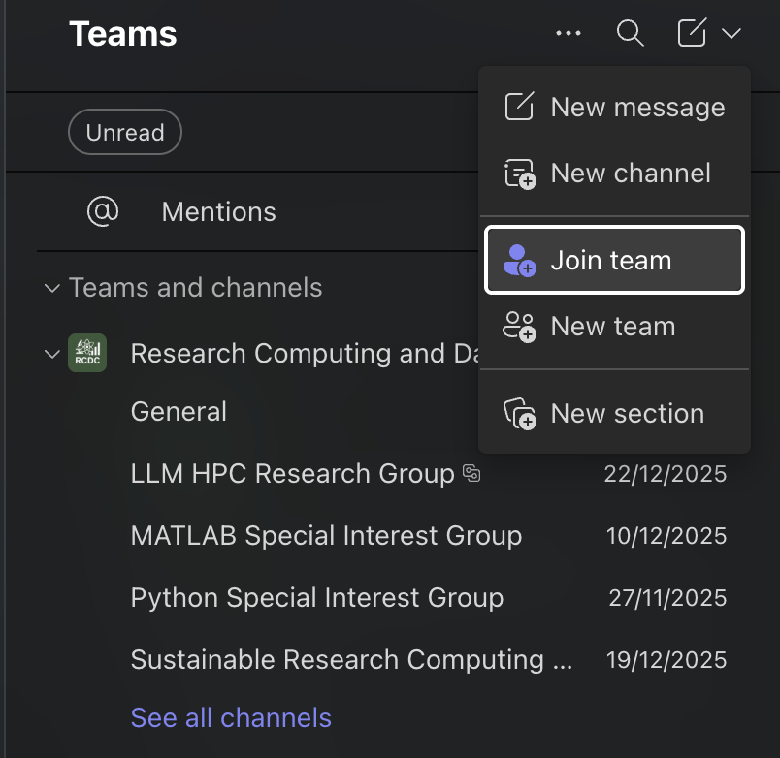Screen dimensions: 780x758
Task: Open LLM HPC Research Group channel
Action: point(292,474)
